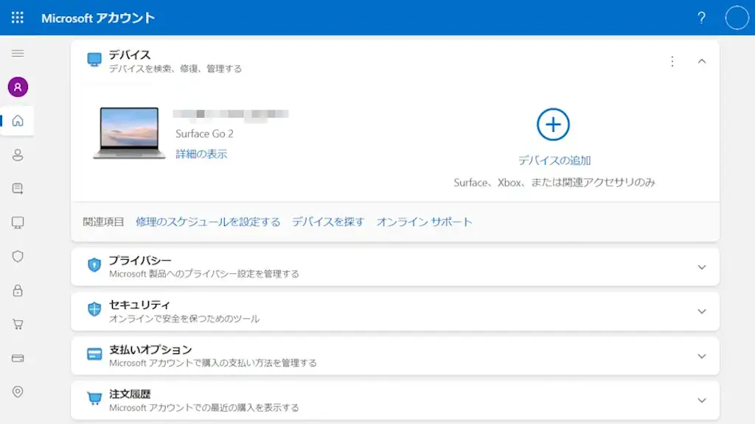Open the three-dot menu in デバイス card
This screenshot has width=755, height=424.
pyautogui.click(x=672, y=62)
